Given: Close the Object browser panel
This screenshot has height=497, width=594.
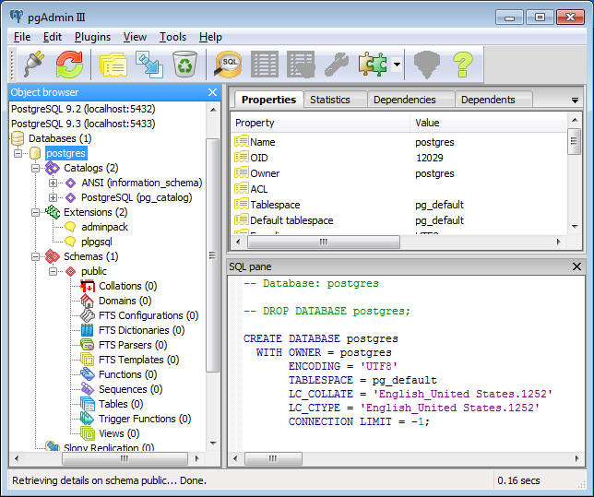Looking at the screenshot, I should click(x=212, y=92).
